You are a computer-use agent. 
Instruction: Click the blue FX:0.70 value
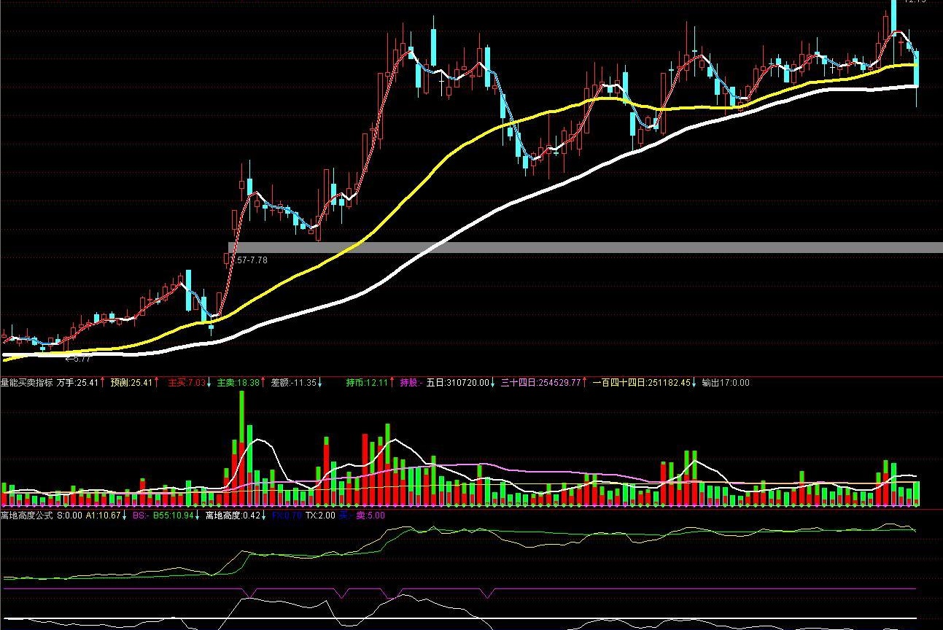tap(287, 516)
